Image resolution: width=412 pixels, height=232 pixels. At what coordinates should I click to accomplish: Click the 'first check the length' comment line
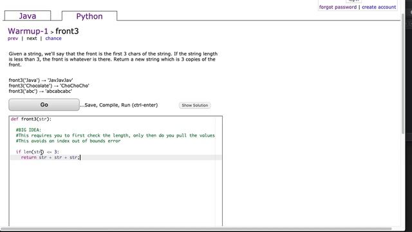tap(115, 135)
